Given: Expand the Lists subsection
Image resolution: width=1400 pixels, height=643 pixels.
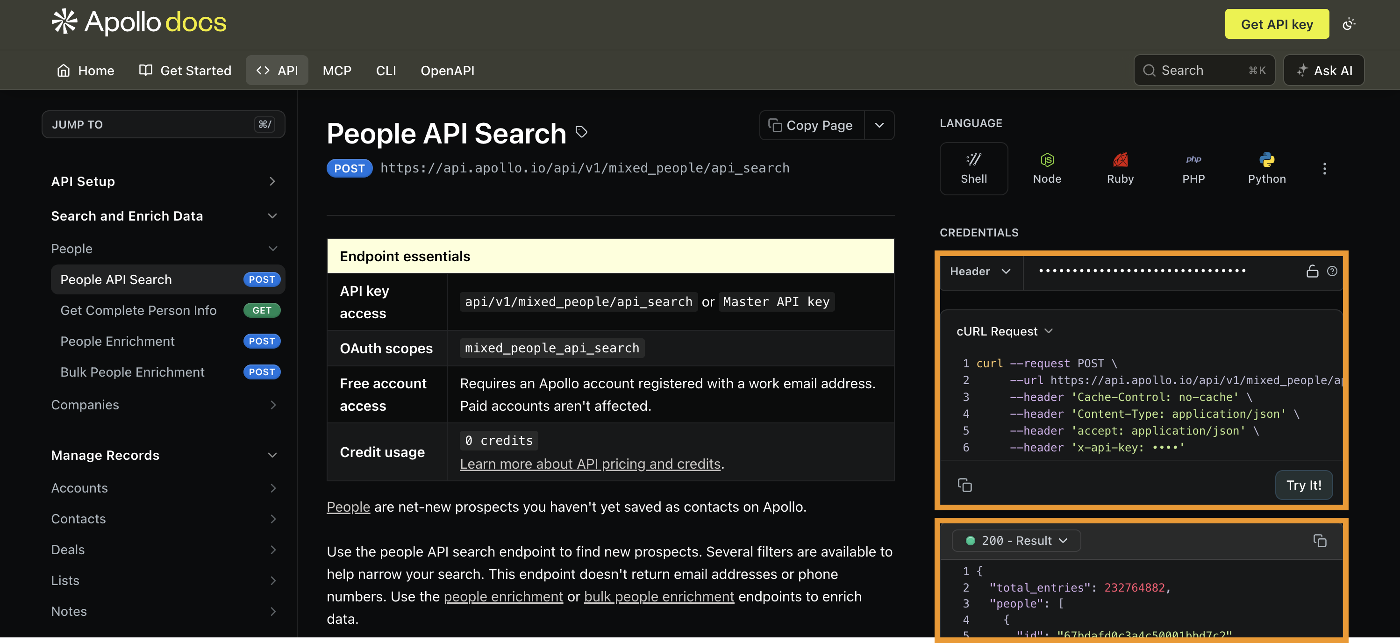Looking at the screenshot, I should click(x=164, y=580).
